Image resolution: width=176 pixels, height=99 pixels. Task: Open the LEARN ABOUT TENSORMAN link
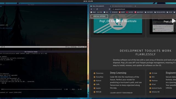pos(121,93)
